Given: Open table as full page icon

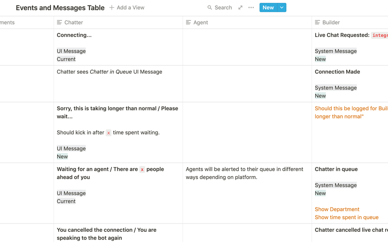Looking at the screenshot, I should tap(240, 8).
